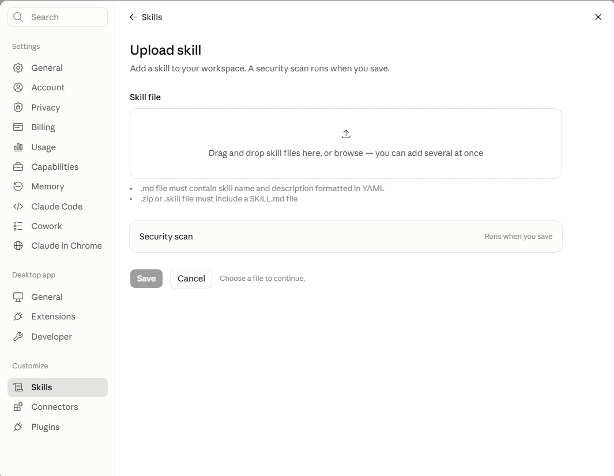Click the '.zip or .skill file' requirement note
The width and height of the screenshot is (614, 476).
(219, 199)
